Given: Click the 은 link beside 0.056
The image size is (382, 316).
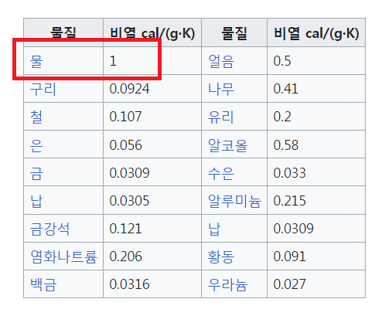Looking at the screenshot, I should click(36, 145).
